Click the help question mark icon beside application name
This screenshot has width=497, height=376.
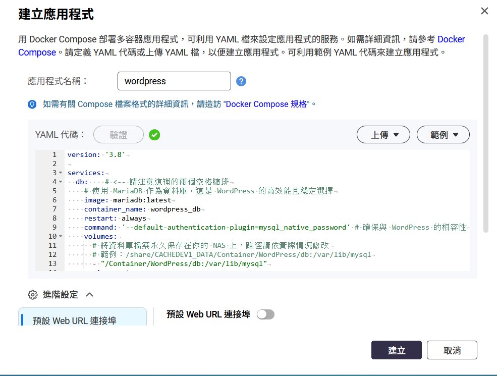pyautogui.click(x=241, y=81)
